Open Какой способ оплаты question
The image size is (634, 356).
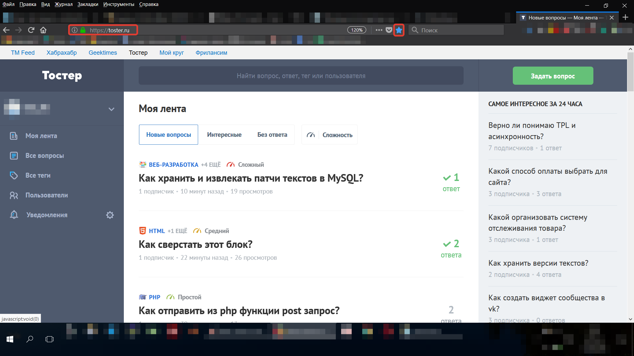tap(548, 177)
